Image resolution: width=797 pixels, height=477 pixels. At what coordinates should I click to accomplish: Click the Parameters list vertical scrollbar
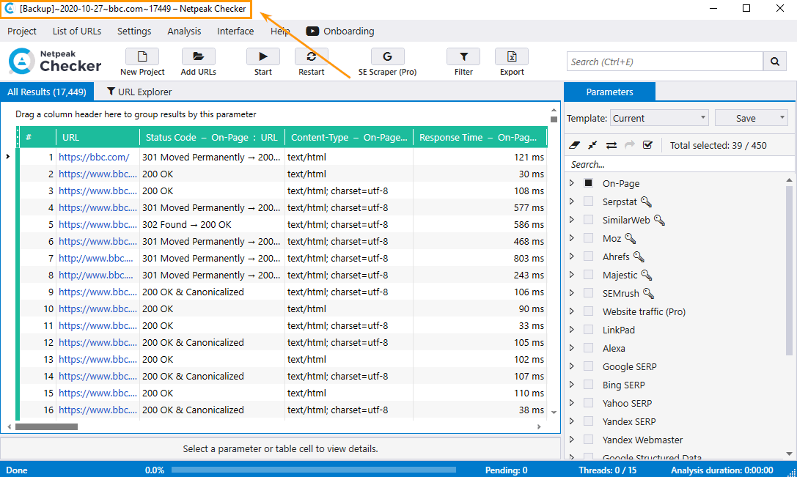pyautogui.click(x=789, y=270)
